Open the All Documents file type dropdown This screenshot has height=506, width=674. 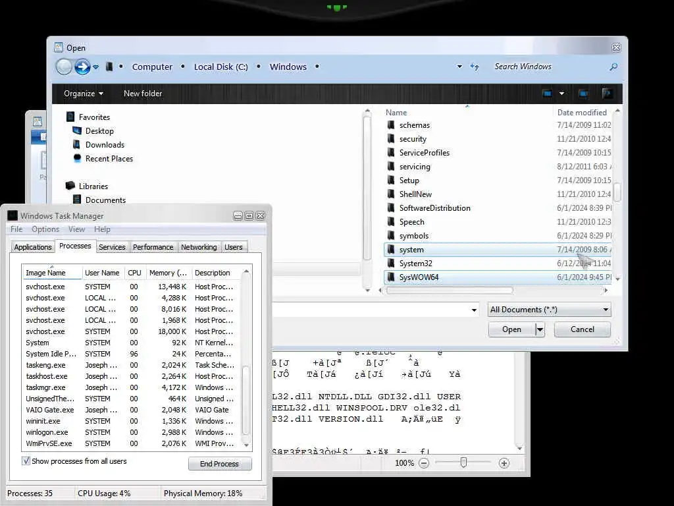pos(550,310)
